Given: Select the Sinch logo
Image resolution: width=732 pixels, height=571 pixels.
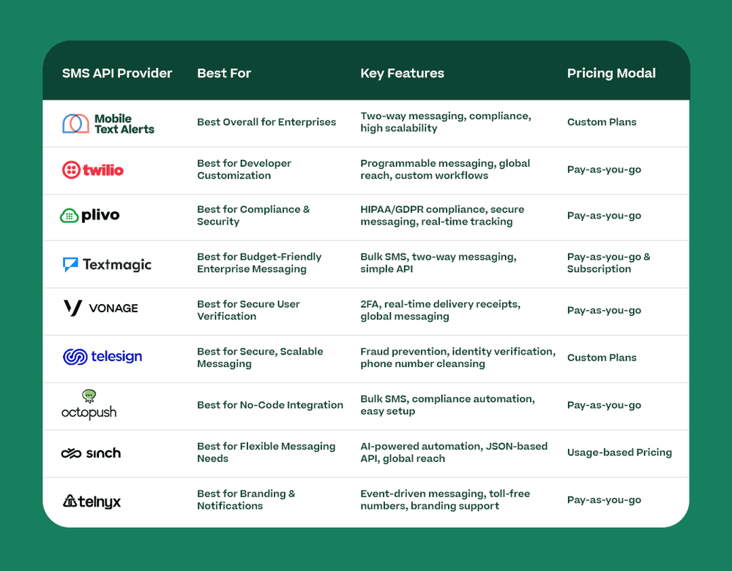Looking at the screenshot, I should coord(91,453).
